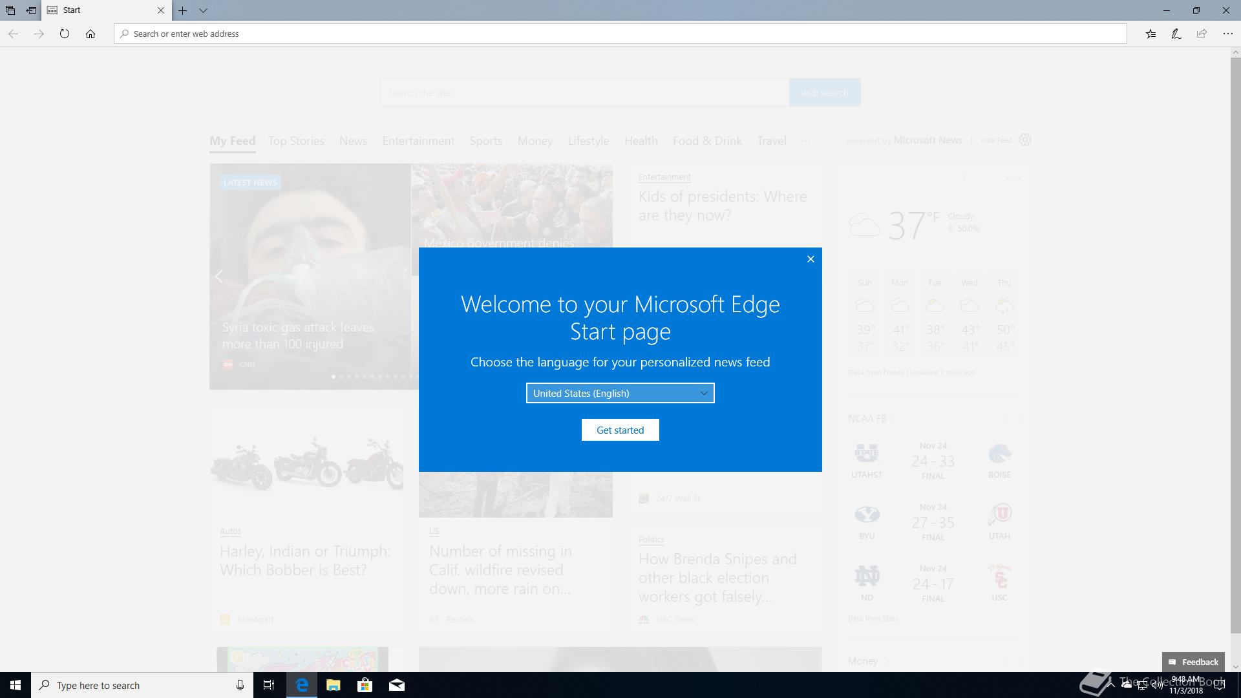
Task: Click the address bar
Action: [620, 34]
